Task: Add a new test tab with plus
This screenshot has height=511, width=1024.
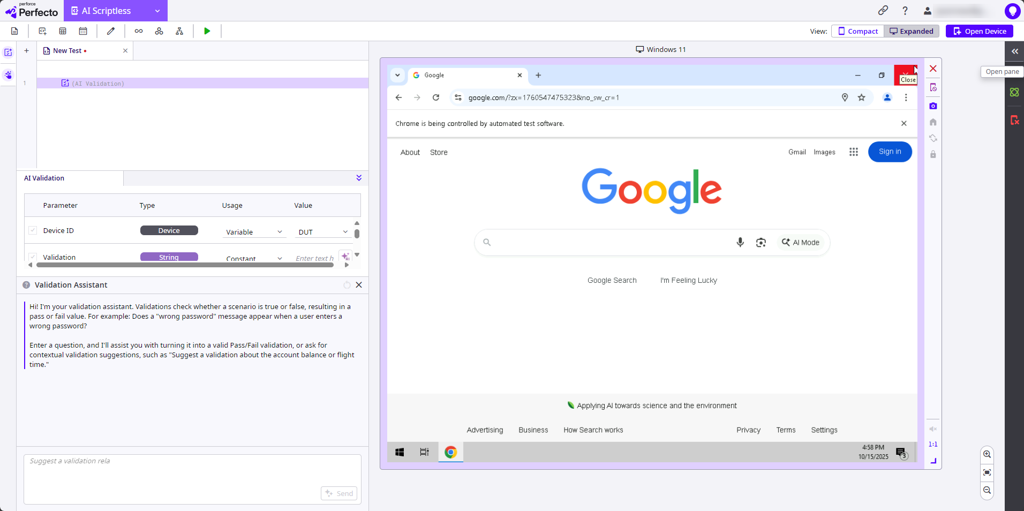Action: click(26, 51)
